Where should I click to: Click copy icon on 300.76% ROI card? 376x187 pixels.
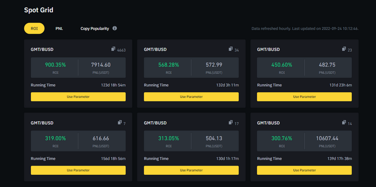tap(344, 123)
